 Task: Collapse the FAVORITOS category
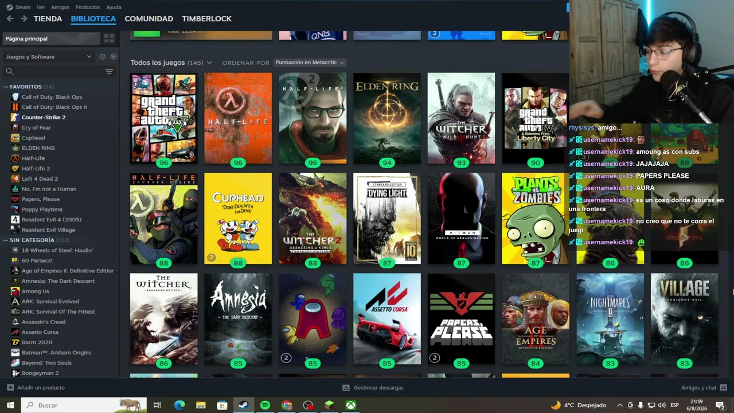6,87
